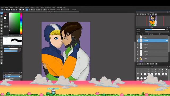Viewport: 170px width, 96px height.
Task: Select the Fill rectangle tool
Action: pos(2,28)
